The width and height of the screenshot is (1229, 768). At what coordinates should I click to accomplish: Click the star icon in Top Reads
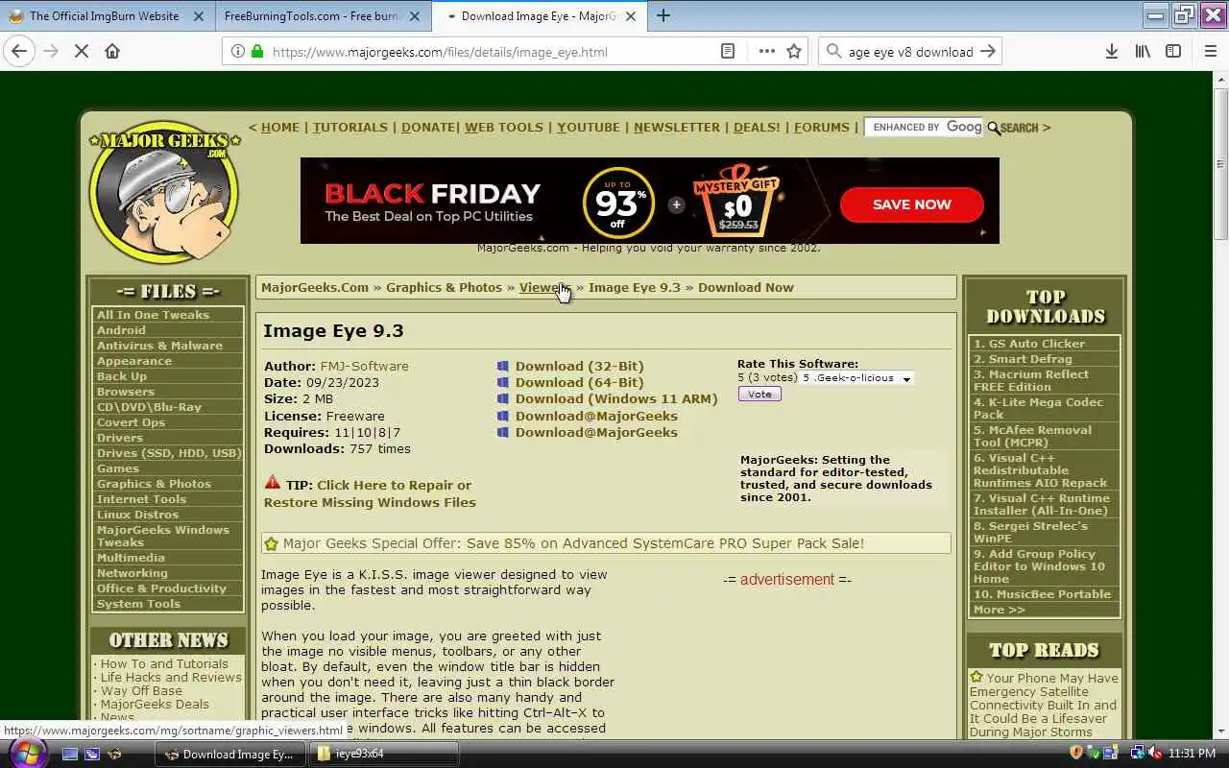pyautogui.click(x=976, y=677)
